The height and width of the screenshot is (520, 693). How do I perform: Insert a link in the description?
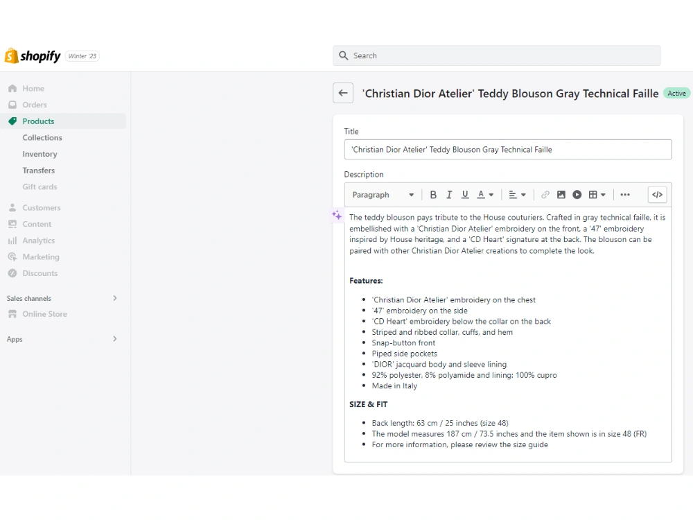545,195
